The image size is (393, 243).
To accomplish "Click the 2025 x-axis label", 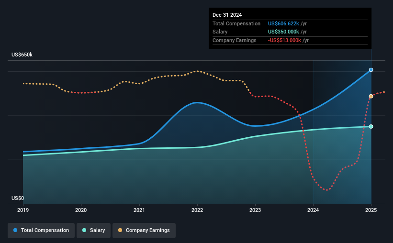I will [x=371, y=210].
